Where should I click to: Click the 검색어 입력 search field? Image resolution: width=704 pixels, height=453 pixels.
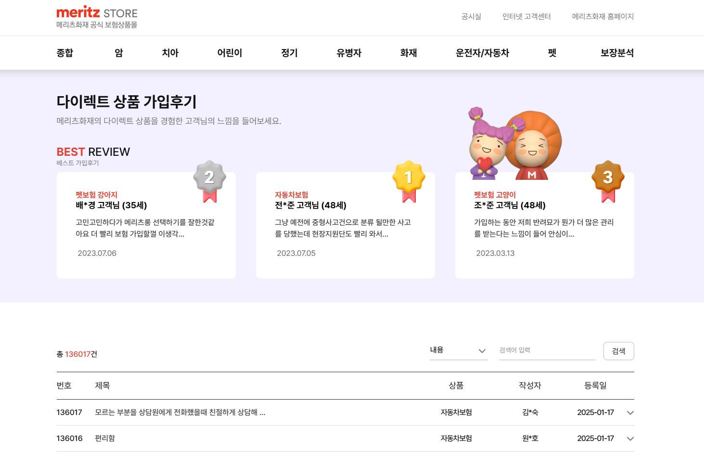point(547,351)
